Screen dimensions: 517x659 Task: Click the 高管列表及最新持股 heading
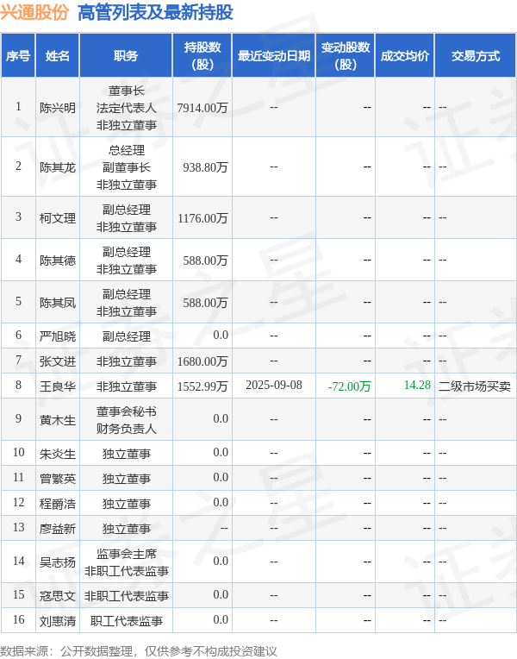pos(155,12)
